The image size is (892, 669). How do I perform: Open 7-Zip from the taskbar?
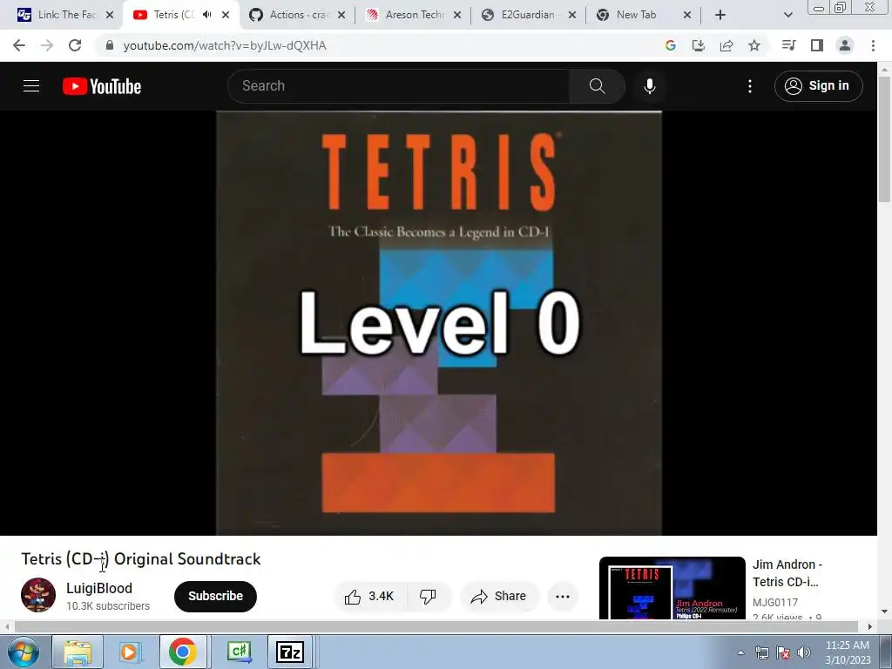pos(290,652)
